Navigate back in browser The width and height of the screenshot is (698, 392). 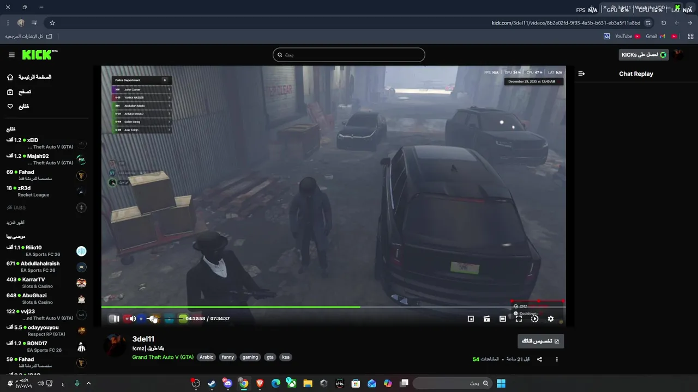(x=690, y=23)
